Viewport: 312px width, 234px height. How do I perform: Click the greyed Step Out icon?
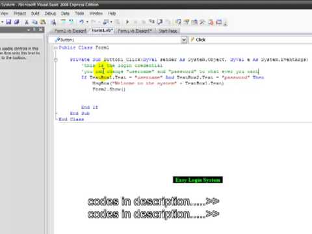pos(168,22)
